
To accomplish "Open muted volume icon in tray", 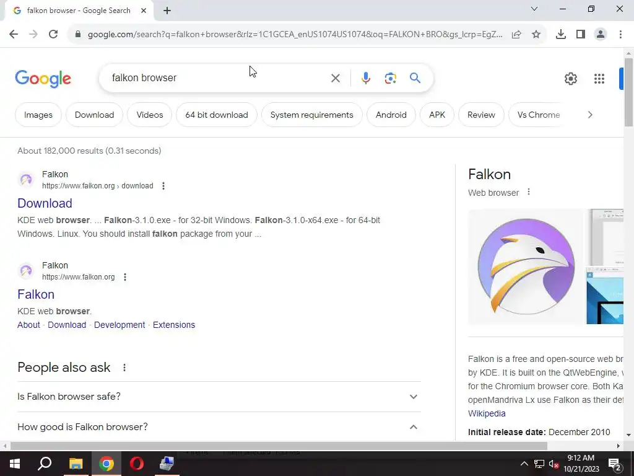I will pos(554,464).
